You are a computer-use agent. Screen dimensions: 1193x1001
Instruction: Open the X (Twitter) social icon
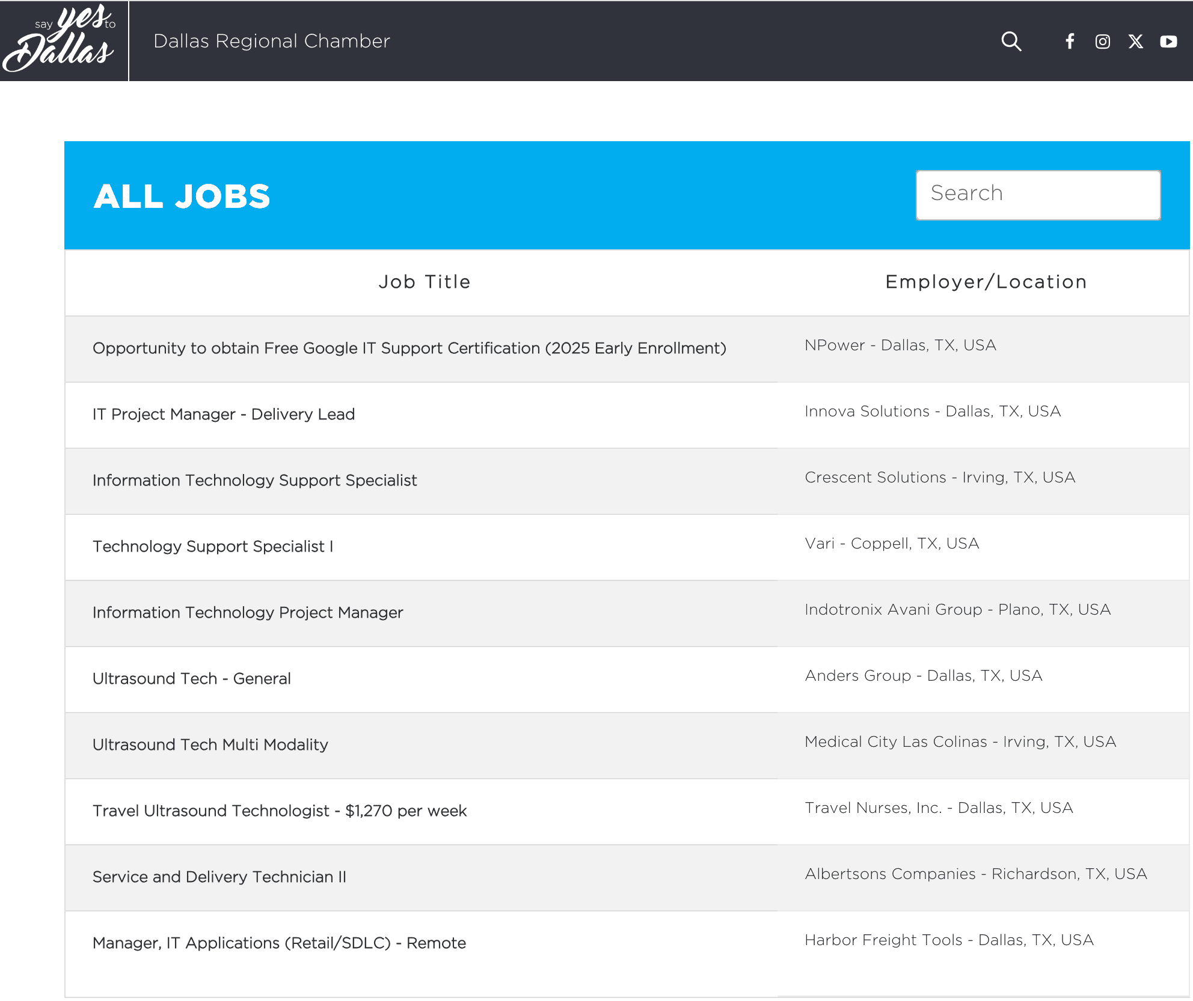pos(1135,41)
